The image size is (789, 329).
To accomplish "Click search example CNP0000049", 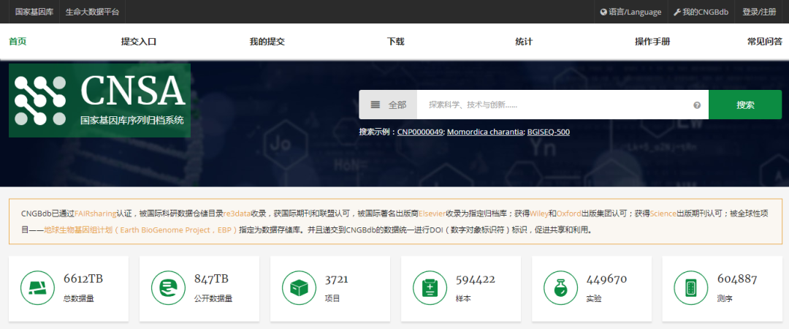I will pyautogui.click(x=420, y=132).
